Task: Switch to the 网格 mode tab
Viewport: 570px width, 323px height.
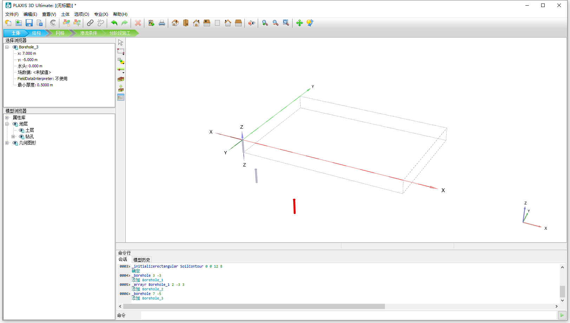Action: (x=60, y=33)
